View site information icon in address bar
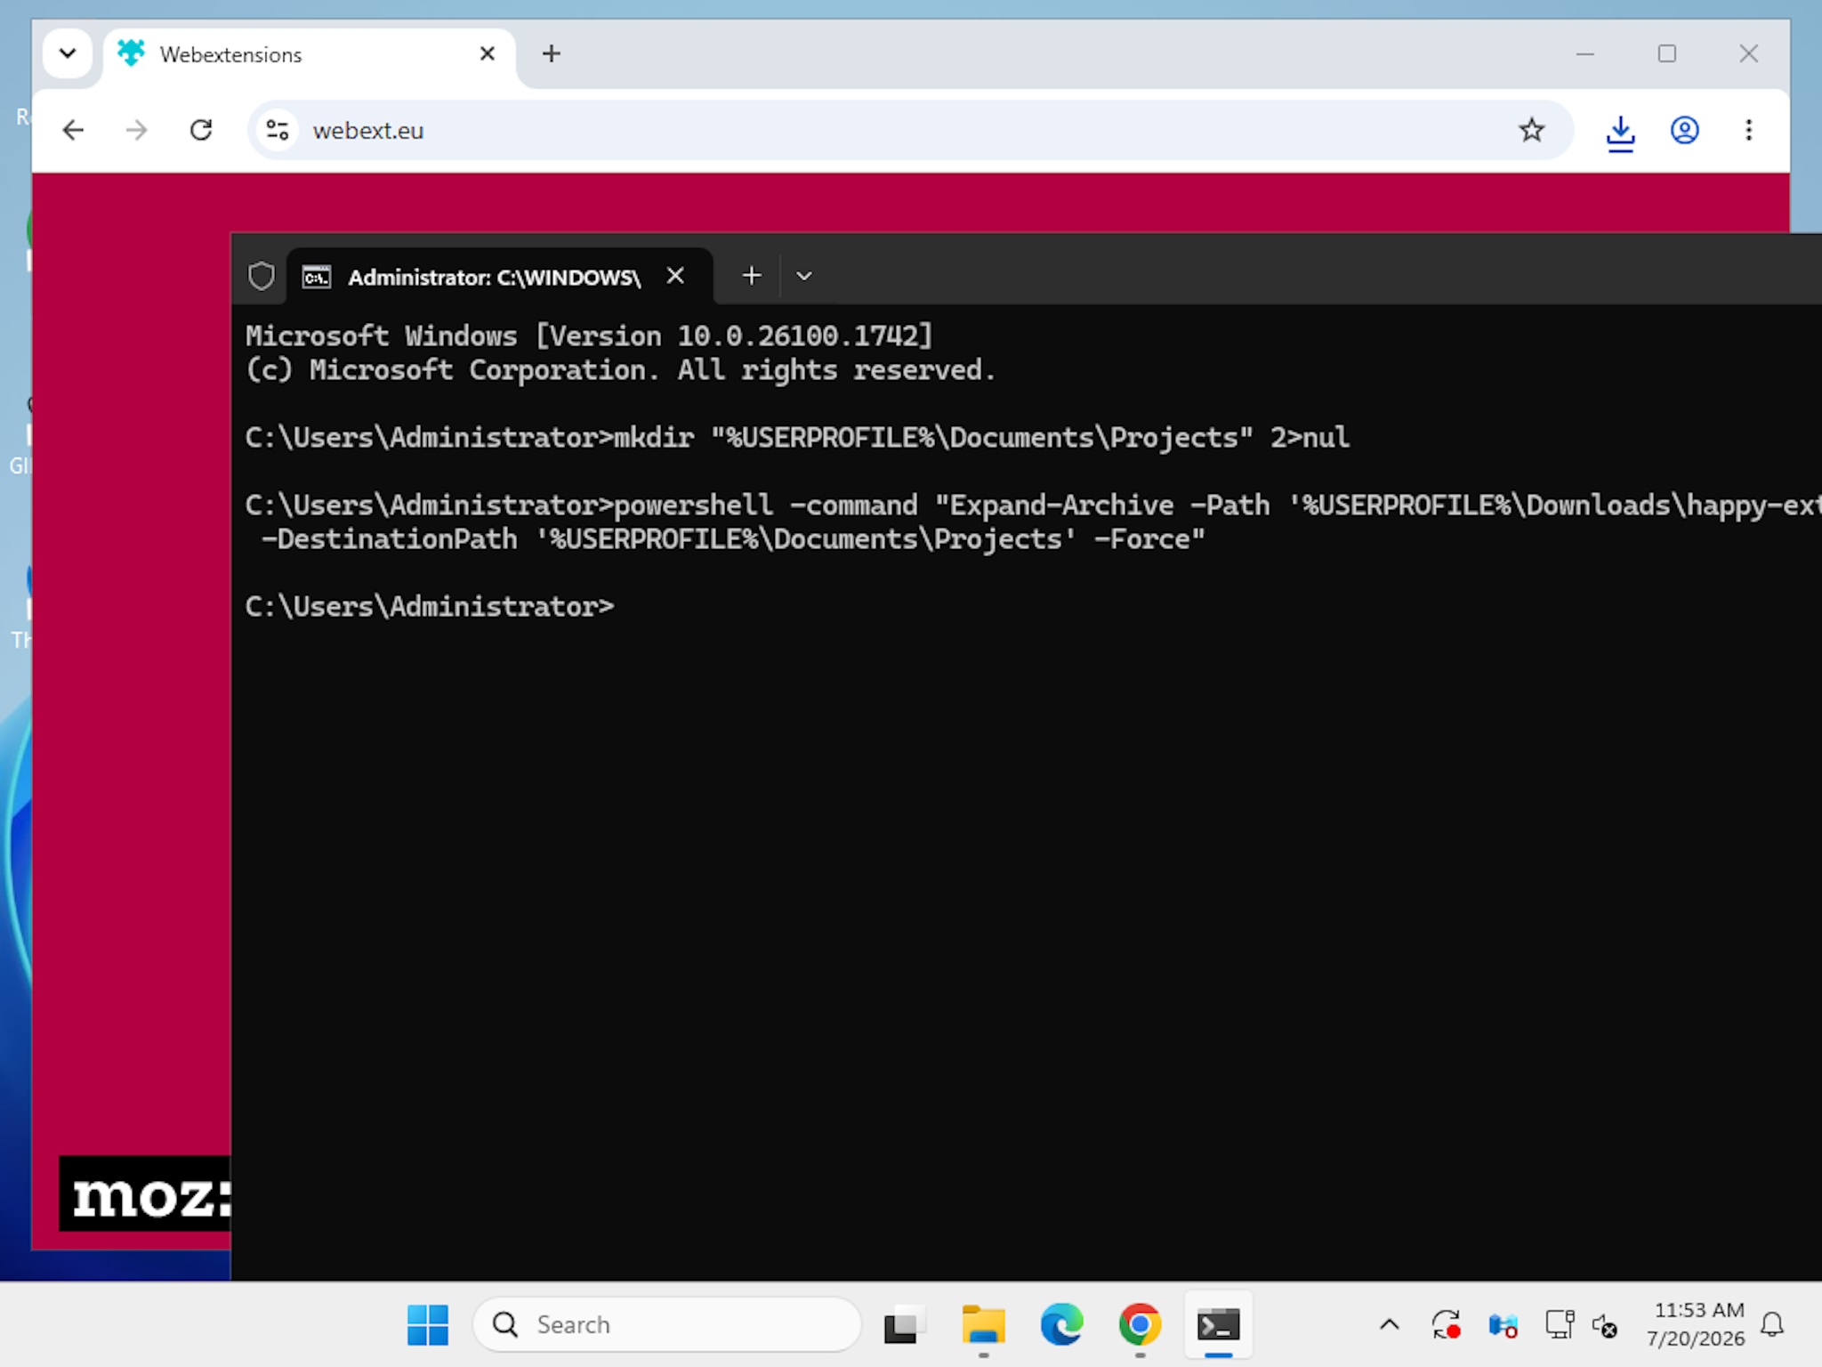This screenshot has height=1367, width=1822. point(278,131)
